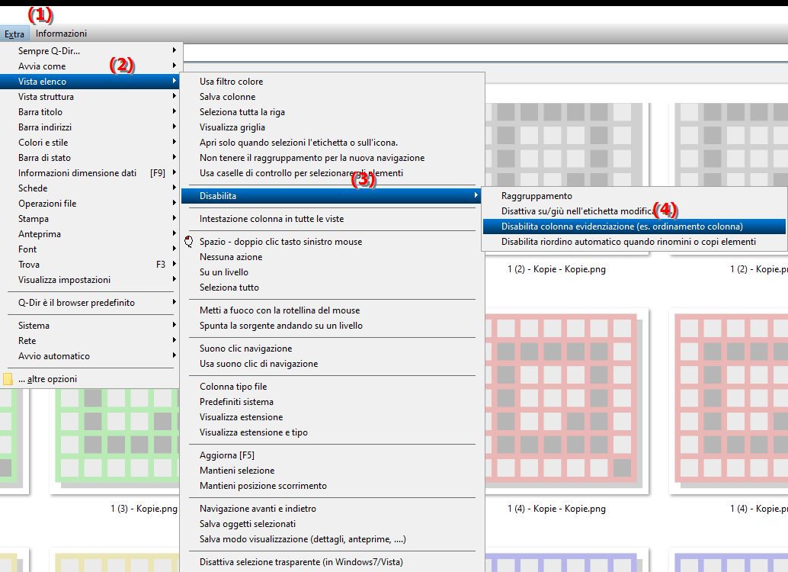Toggle Usa caselle di controllo option
This screenshot has height=572, width=788.
[x=332, y=173]
